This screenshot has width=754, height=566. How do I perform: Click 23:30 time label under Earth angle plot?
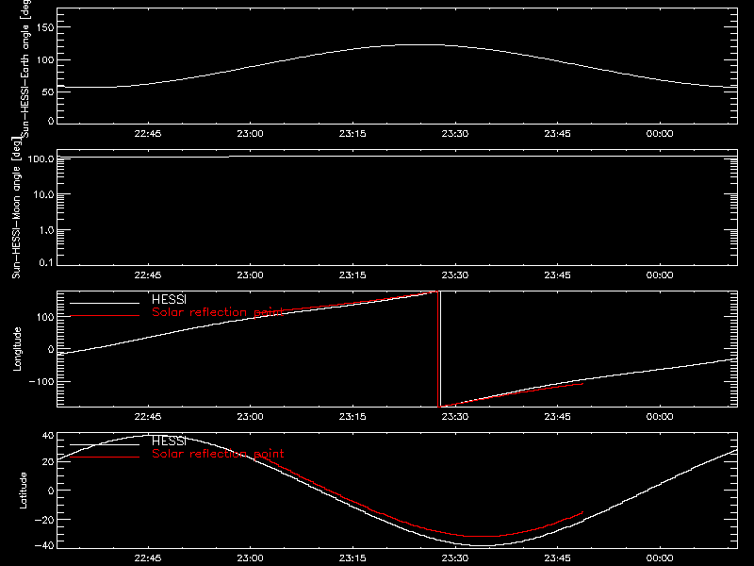tap(455, 134)
